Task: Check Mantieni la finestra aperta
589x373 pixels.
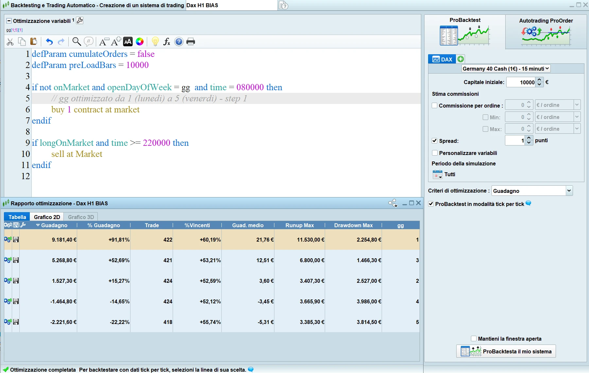Action: coord(474,339)
